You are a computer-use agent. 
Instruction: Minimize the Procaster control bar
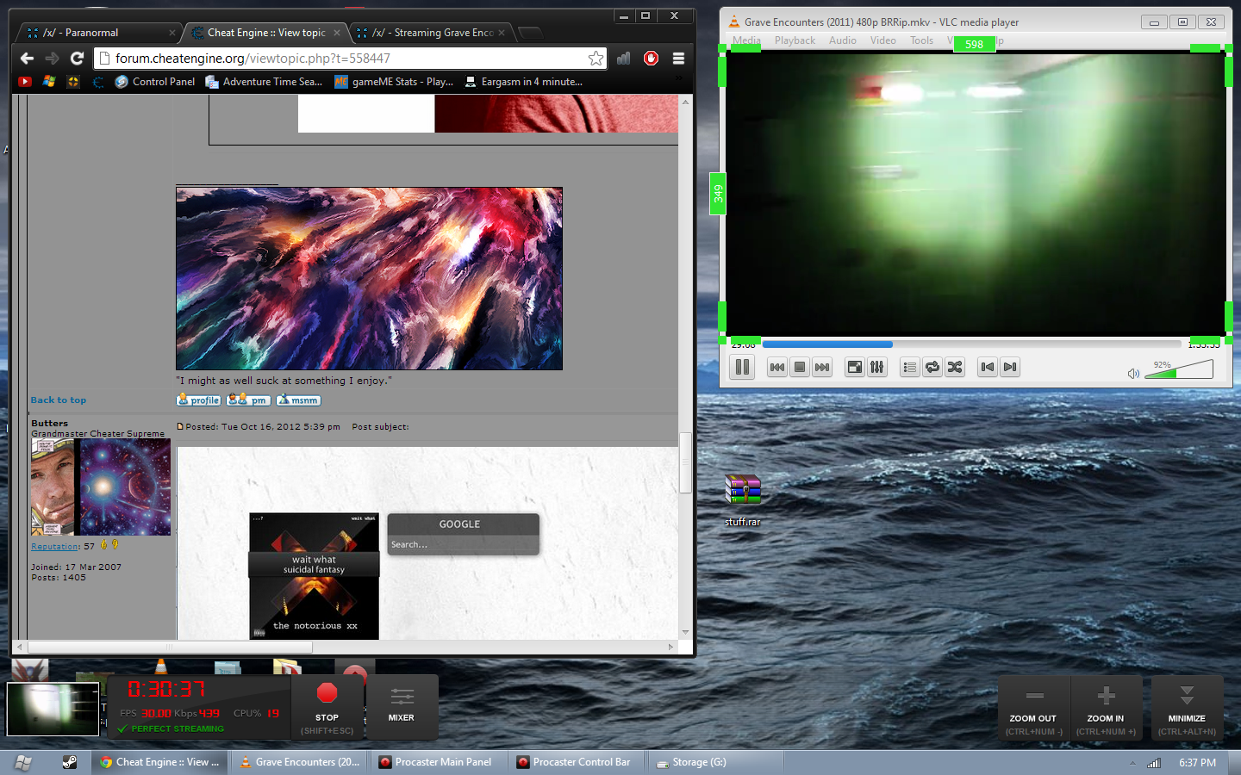(1187, 706)
